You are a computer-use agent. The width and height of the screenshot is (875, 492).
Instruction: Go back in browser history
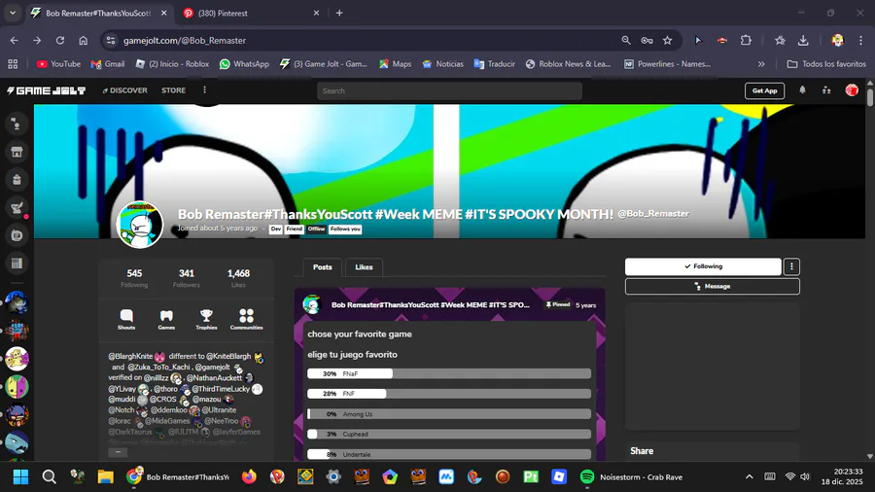pos(14,40)
